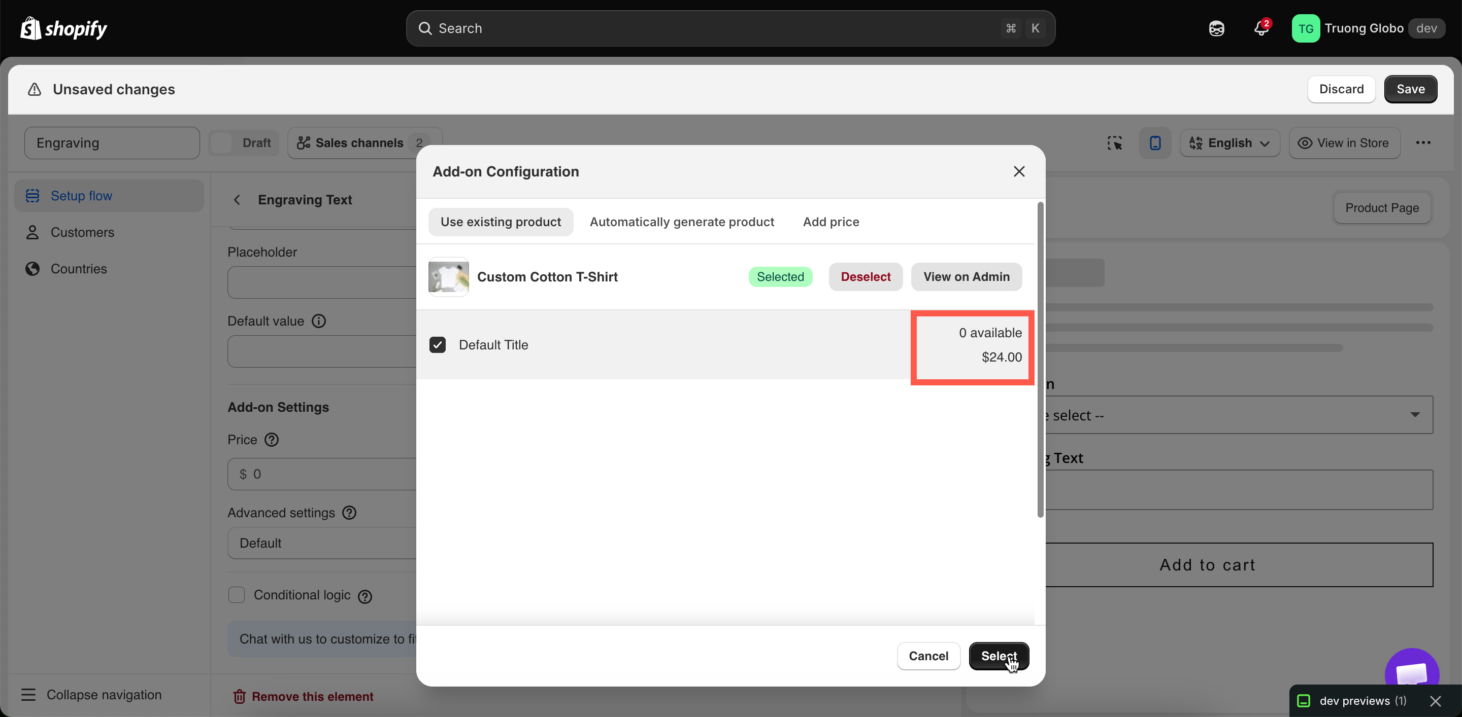Open Setup flow in sidebar
Viewport: 1462px width, 717px height.
click(109, 196)
